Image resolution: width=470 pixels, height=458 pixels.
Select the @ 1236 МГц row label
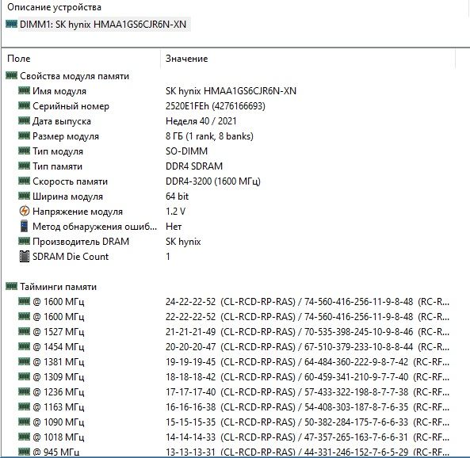(59, 391)
